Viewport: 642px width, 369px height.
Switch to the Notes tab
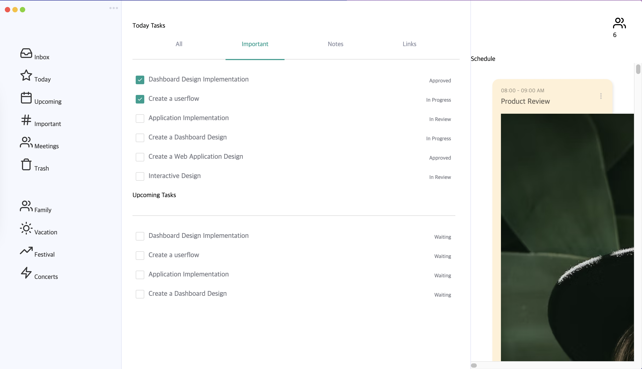(x=335, y=44)
